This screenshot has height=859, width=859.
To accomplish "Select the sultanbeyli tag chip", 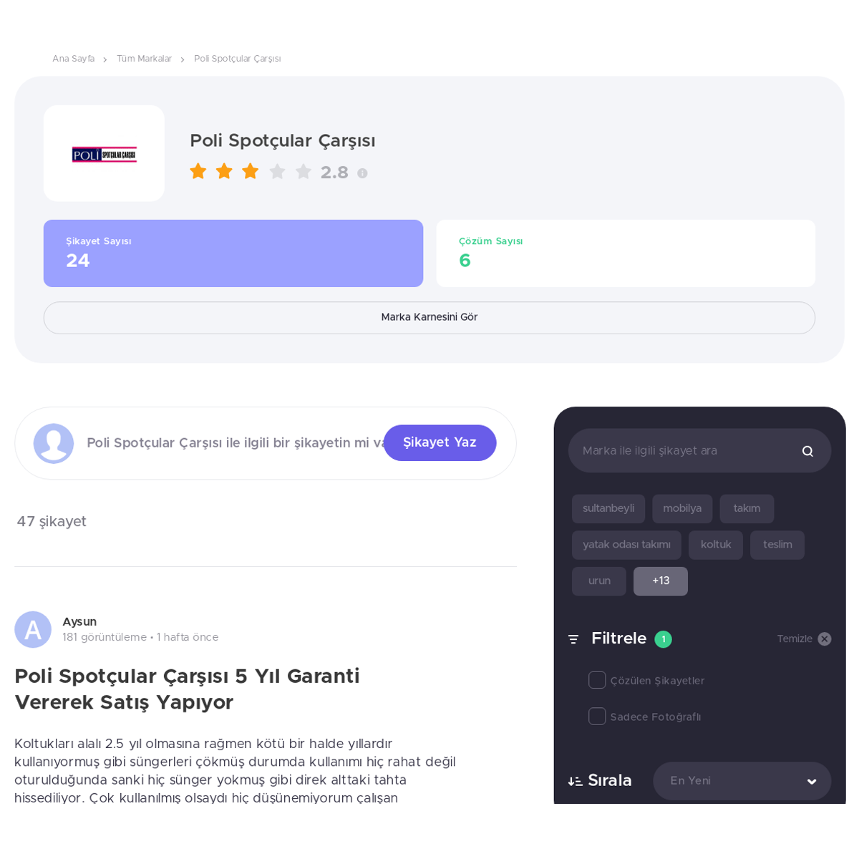I will [x=608, y=508].
